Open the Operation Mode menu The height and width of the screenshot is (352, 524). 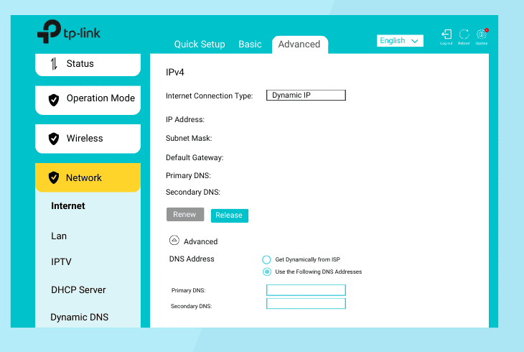point(88,100)
